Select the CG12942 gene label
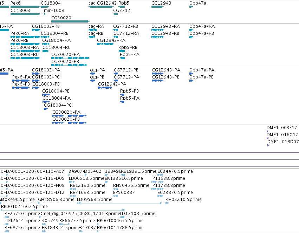Screen dimensions: 299x233 point(107,3)
